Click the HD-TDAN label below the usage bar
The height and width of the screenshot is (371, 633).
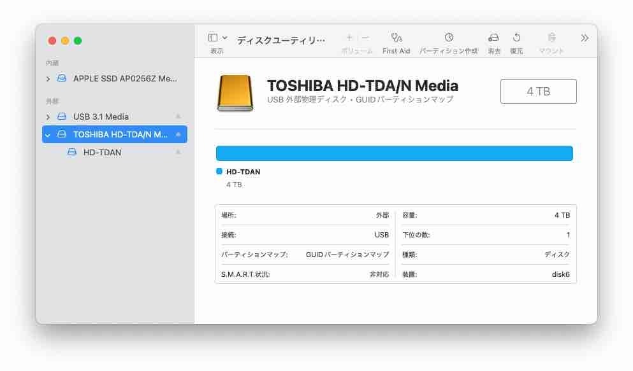click(x=243, y=172)
